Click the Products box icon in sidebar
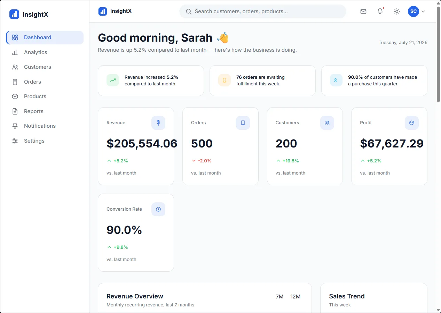Screen dimensions: 441x313 (x=15, y=96)
